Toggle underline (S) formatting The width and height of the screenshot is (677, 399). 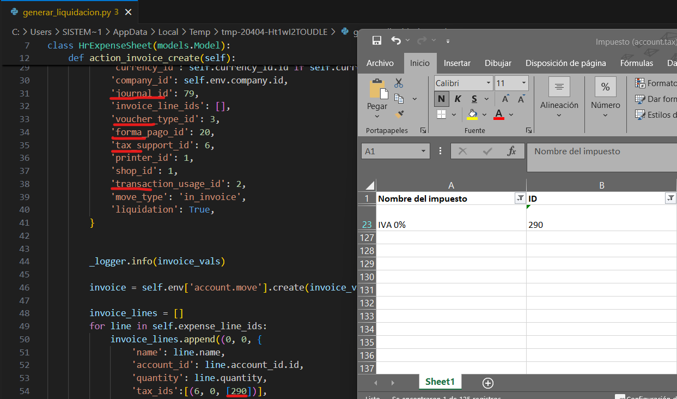pos(474,99)
